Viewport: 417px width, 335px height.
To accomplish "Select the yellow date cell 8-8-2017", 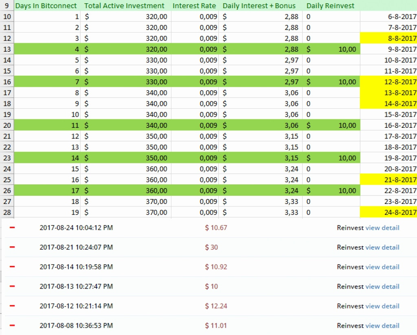I will (x=388, y=38).
